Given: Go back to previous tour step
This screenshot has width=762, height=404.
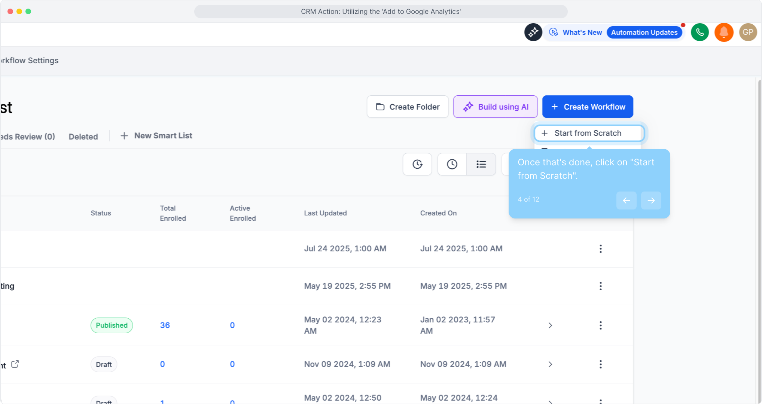Looking at the screenshot, I should [x=626, y=201].
